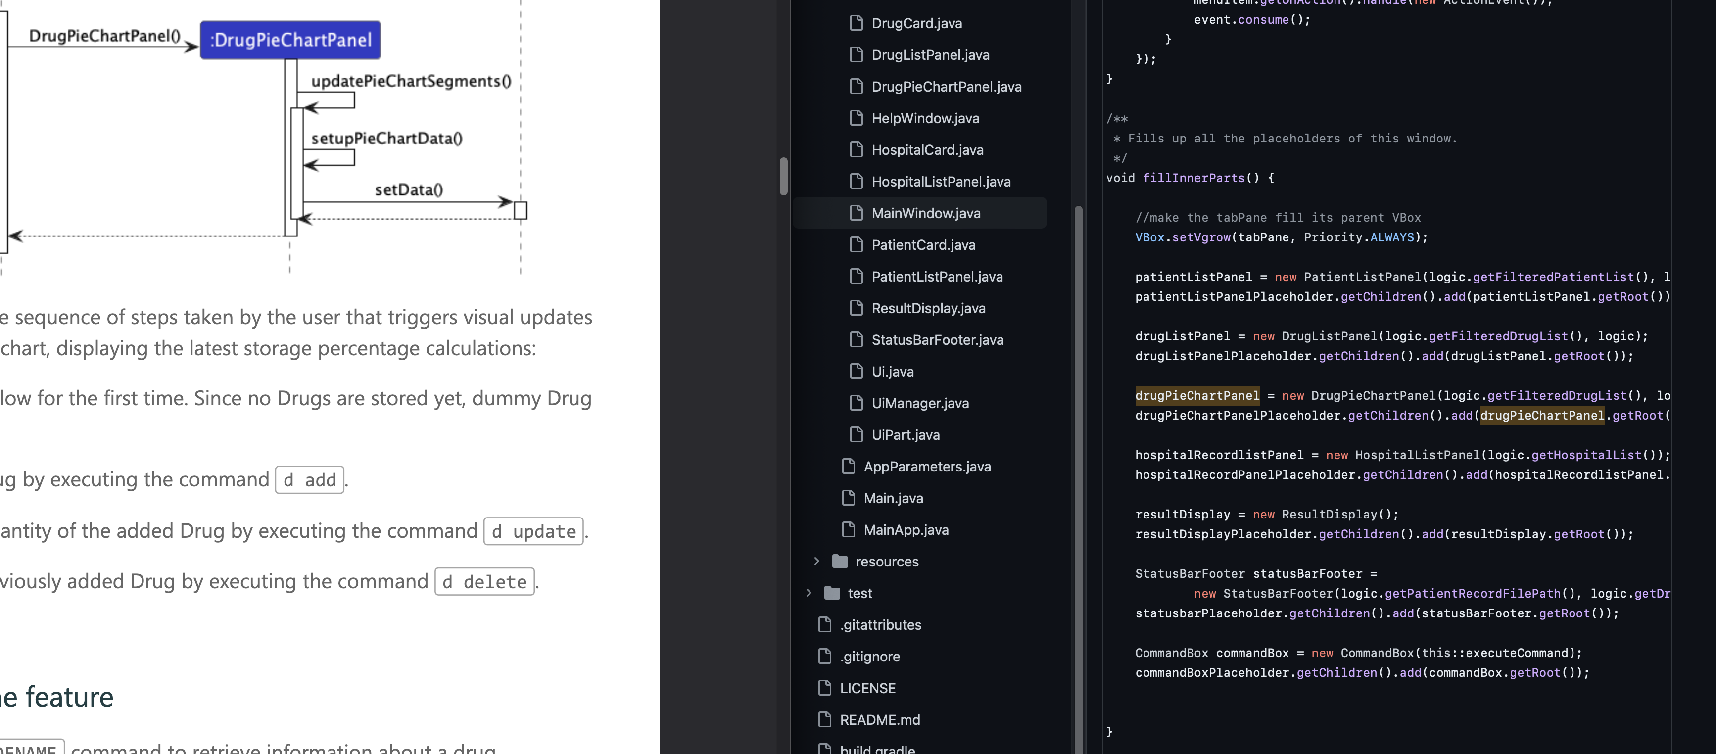The height and width of the screenshot is (754, 1716).
Task: Expand the resources folder chevron
Action: point(816,562)
